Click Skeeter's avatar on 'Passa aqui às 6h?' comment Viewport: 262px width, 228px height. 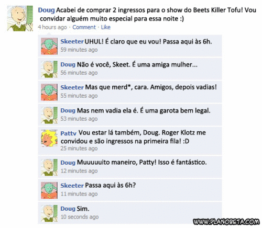[49, 190]
